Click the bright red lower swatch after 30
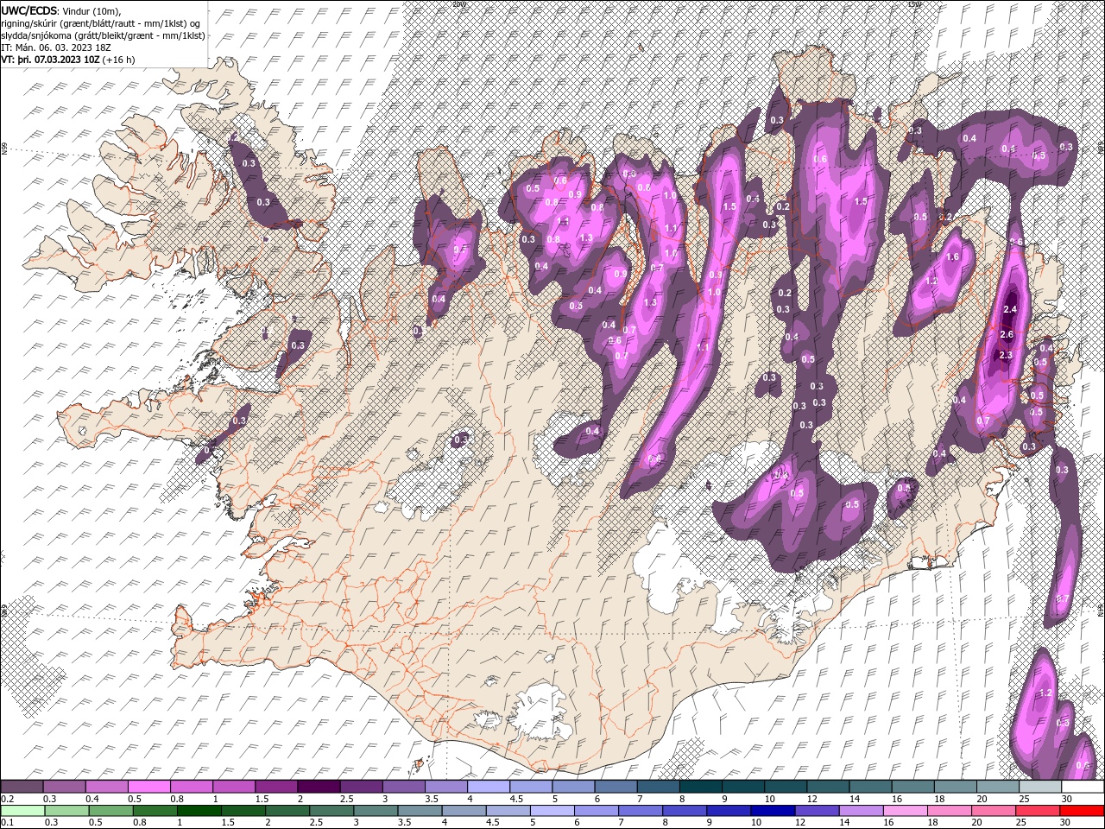The height and width of the screenshot is (829, 1105). pos(1083,811)
